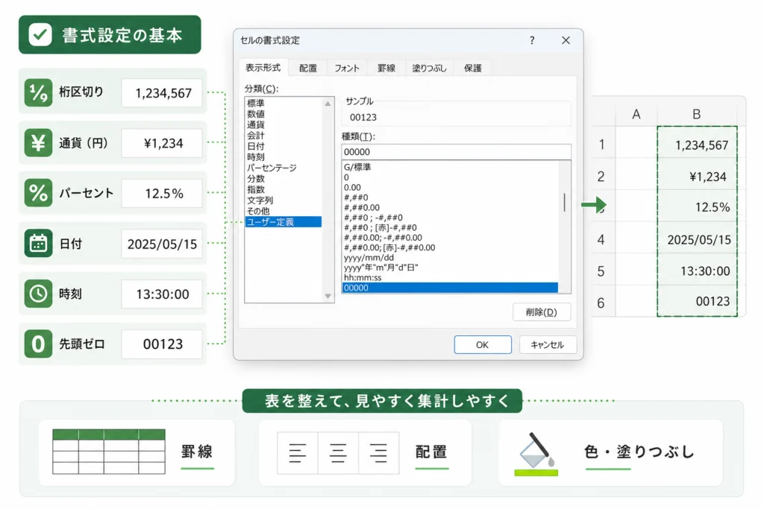This screenshot has height=509, width=764.
Task: Open the フォント tab
Action: [x=347, y=68]
